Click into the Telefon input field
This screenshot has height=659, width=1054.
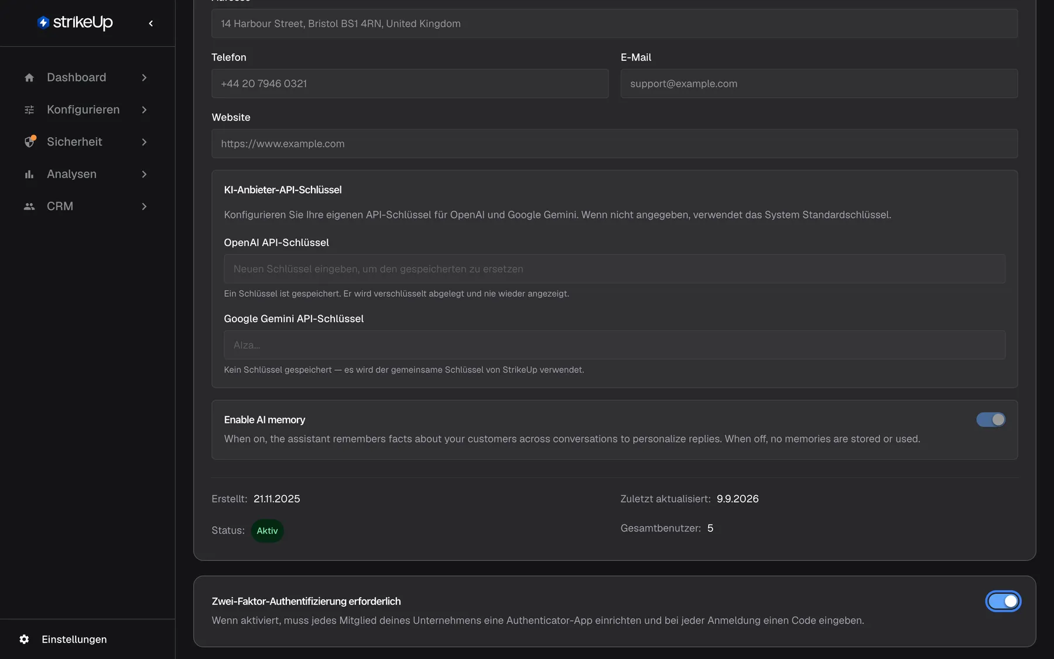[x=410, y=83]
